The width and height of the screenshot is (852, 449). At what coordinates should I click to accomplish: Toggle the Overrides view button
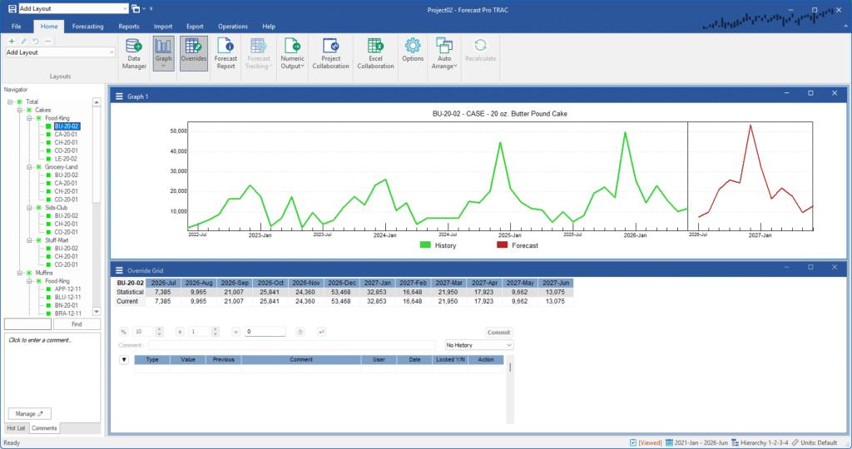[193, 54]
